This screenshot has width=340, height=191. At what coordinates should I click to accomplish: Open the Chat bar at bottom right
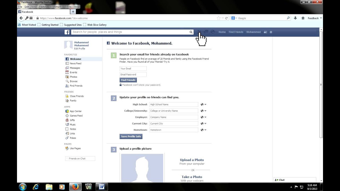295,180
